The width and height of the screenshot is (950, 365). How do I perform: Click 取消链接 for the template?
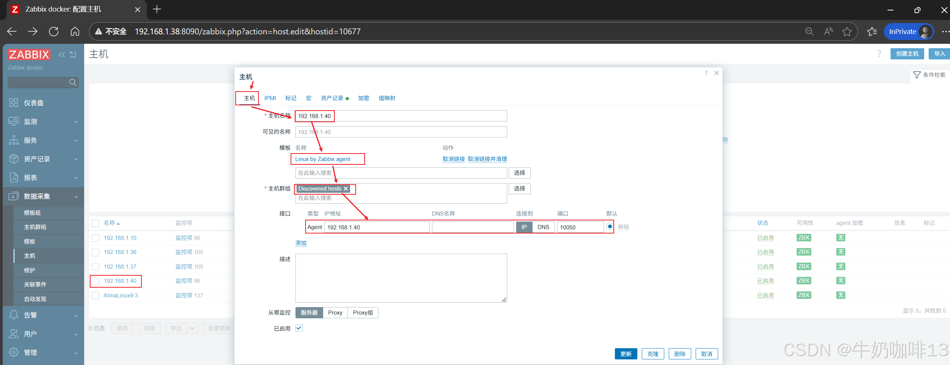pos(454,159)
